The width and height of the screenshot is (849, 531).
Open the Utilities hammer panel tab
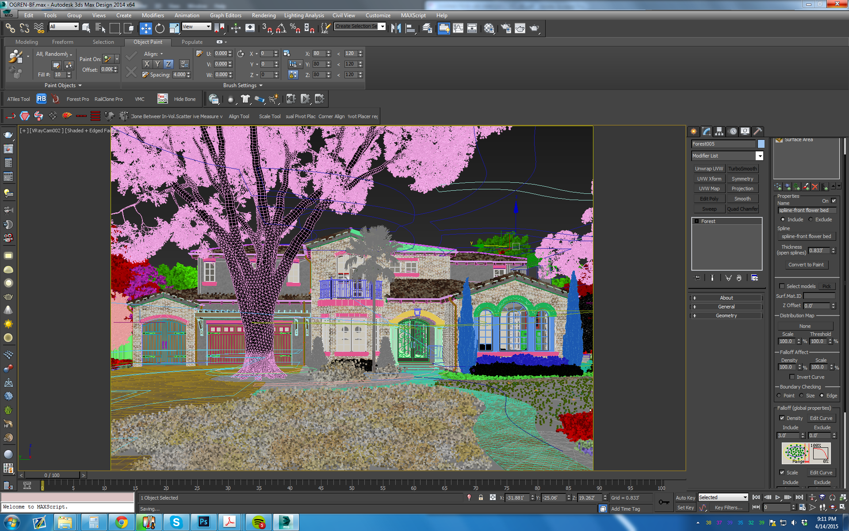click(x=757, y=131)
